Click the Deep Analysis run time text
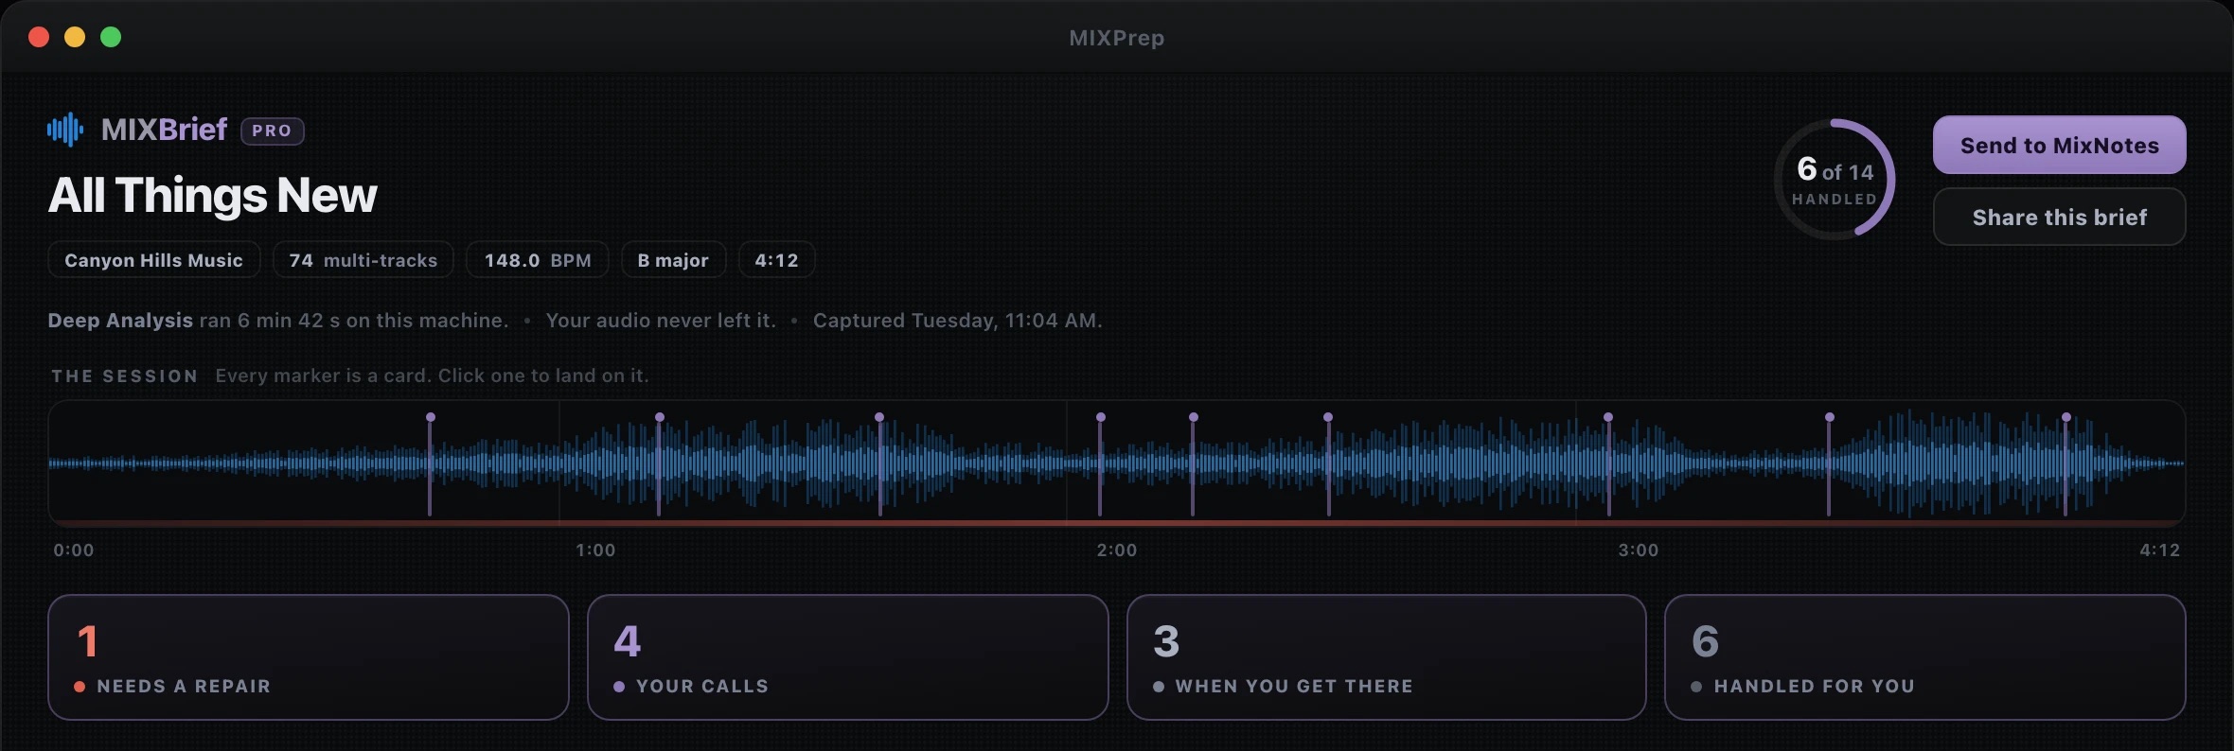 [278, 321]
